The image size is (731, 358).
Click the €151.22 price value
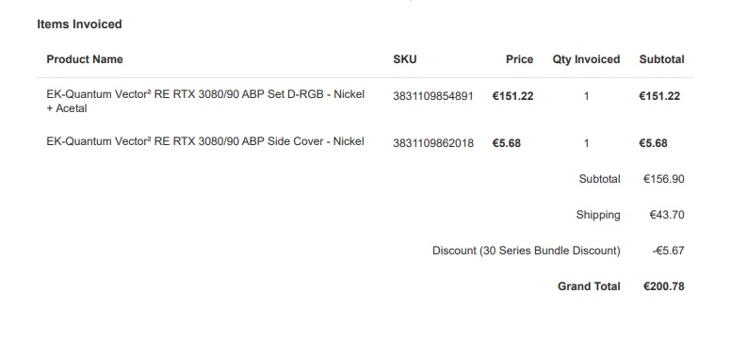click(x=512, y=96)
